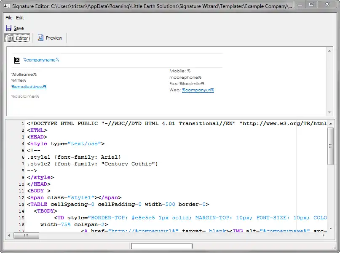Open the Edit menu
Viewport: 340px width, 253px height.
tap(20, 18)
